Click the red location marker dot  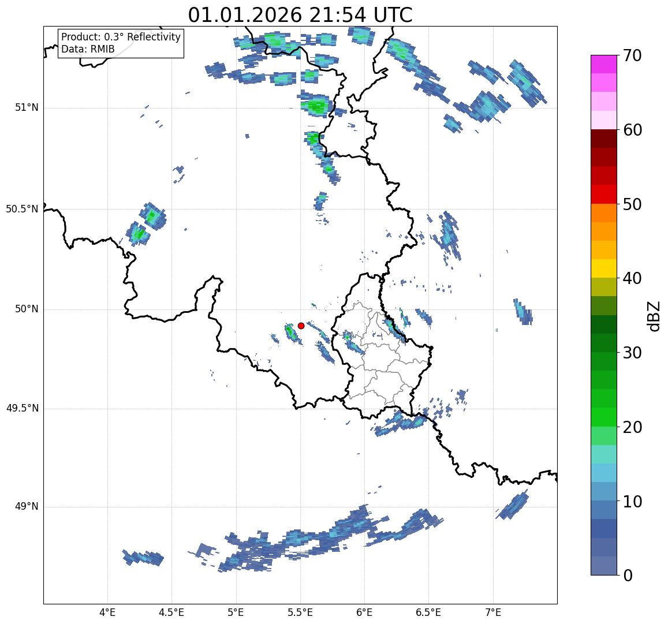301,326
